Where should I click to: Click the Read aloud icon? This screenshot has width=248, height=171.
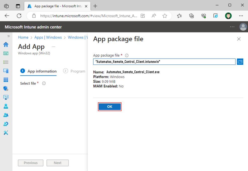[154, 16]
